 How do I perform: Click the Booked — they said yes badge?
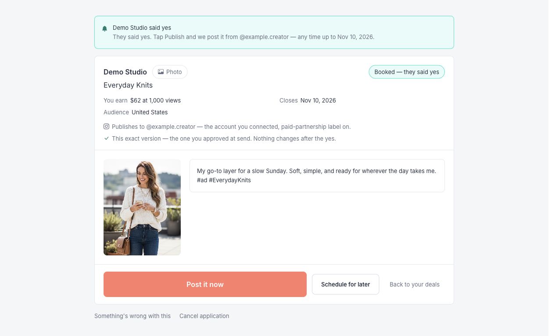407,72
